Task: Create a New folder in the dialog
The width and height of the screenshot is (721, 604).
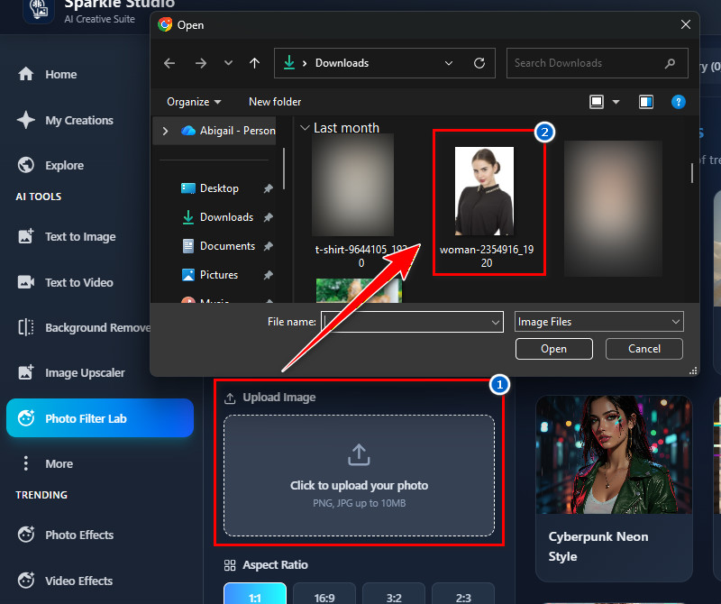Action: [x=275, y=102]
